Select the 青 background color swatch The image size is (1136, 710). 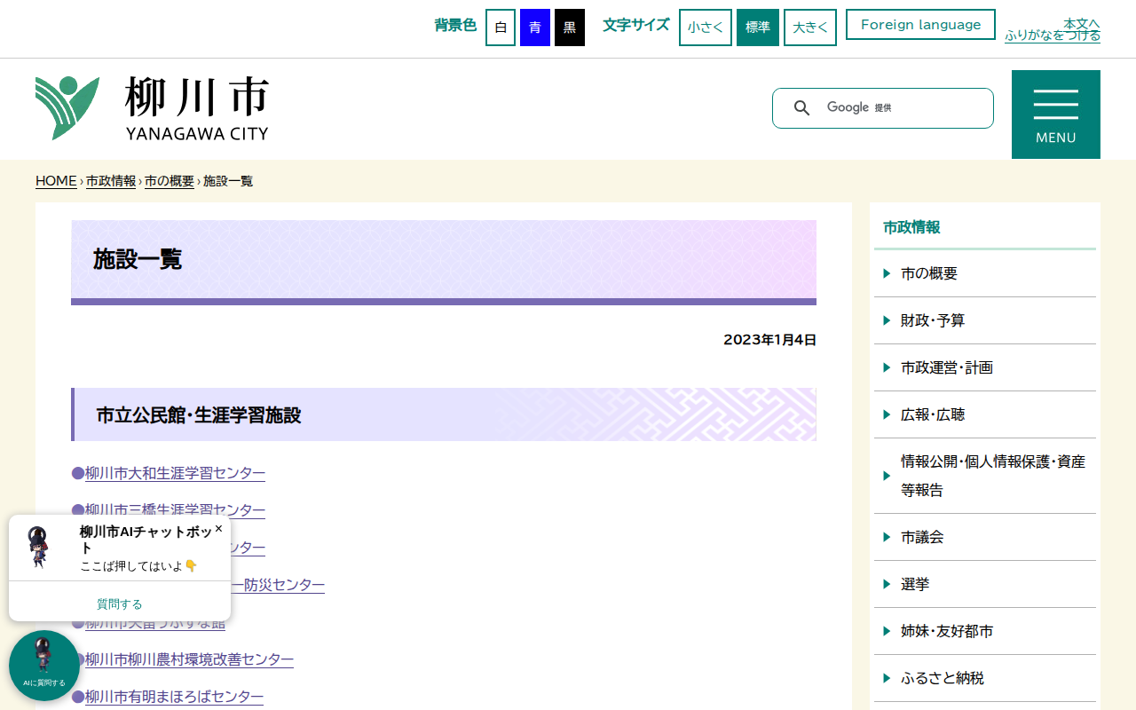coord(534,27)
